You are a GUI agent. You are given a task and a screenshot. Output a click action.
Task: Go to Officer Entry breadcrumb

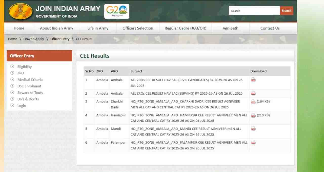[x=60, y=39]
